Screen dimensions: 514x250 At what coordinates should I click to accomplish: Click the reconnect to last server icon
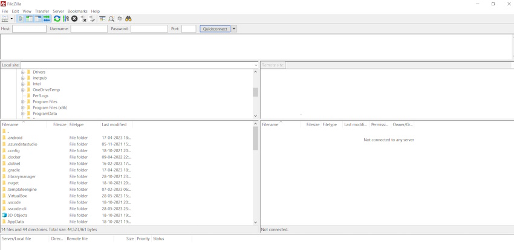click(92, 19)
